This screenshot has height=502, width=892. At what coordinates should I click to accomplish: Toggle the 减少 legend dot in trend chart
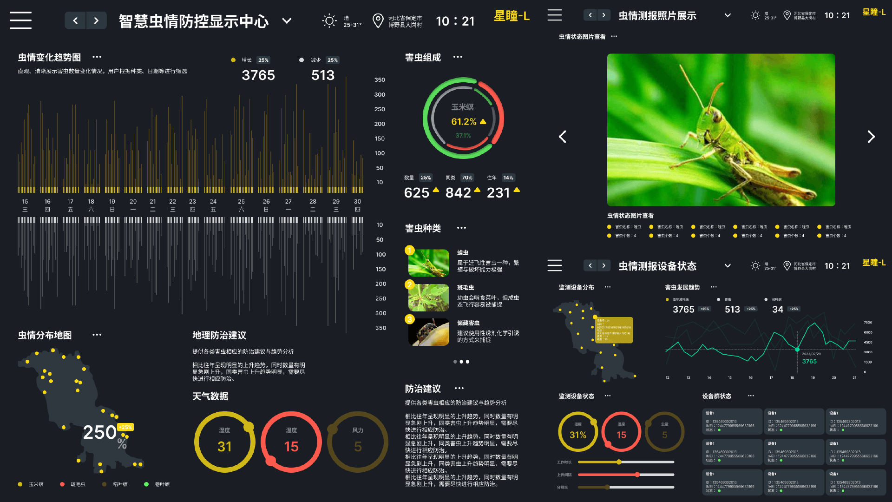[302, 60]
